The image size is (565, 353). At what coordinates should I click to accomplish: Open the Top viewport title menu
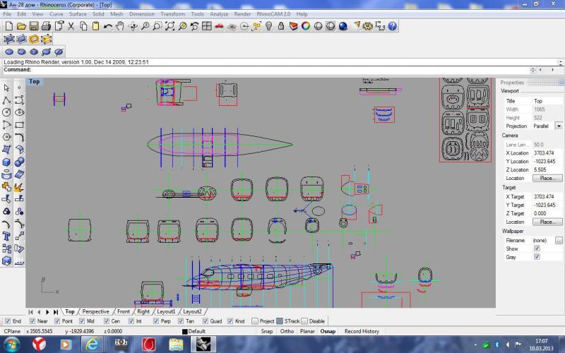point(34,81)
